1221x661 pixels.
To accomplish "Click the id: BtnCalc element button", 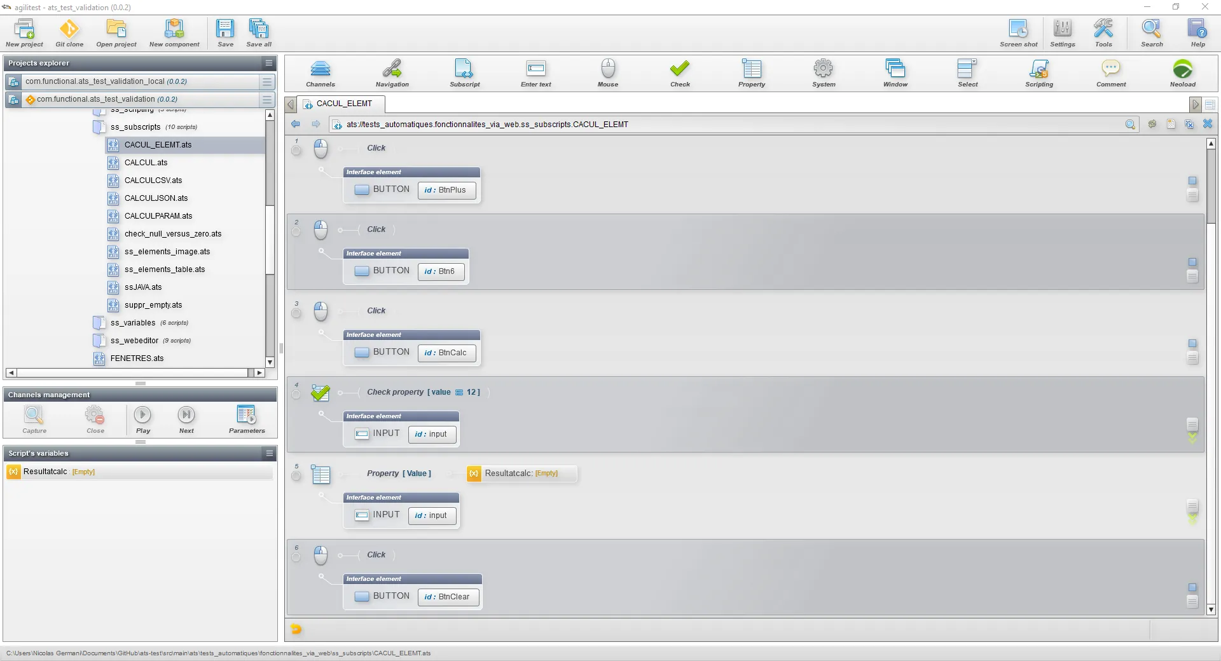I will click(x=446, y=353).
